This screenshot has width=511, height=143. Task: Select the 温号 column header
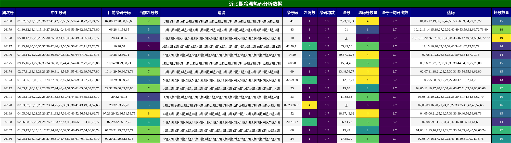[346, 12]
